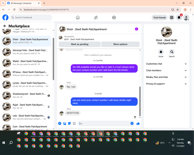Screen dimensions: 194x155
Task: Expand Media, files and links section
Action: coord(166,77)
